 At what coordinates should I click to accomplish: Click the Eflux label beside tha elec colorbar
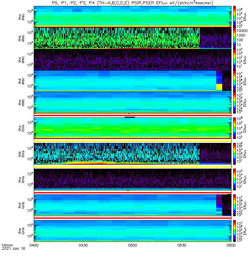[x=245, y=17]
